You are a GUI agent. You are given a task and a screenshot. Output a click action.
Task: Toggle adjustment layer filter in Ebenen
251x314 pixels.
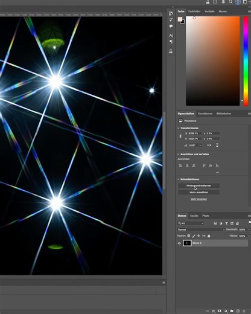coord(221,223)
